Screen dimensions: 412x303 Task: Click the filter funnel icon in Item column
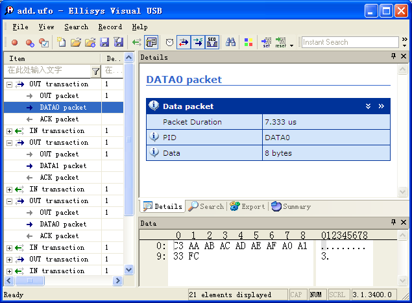[95, 71]
